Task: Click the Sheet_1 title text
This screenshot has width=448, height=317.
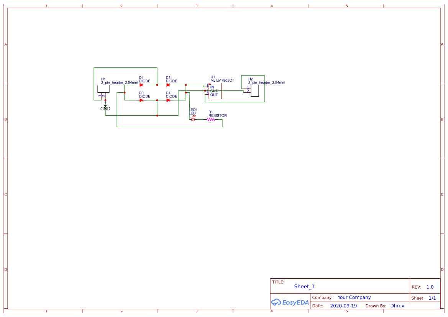Action: click(304, 286)
